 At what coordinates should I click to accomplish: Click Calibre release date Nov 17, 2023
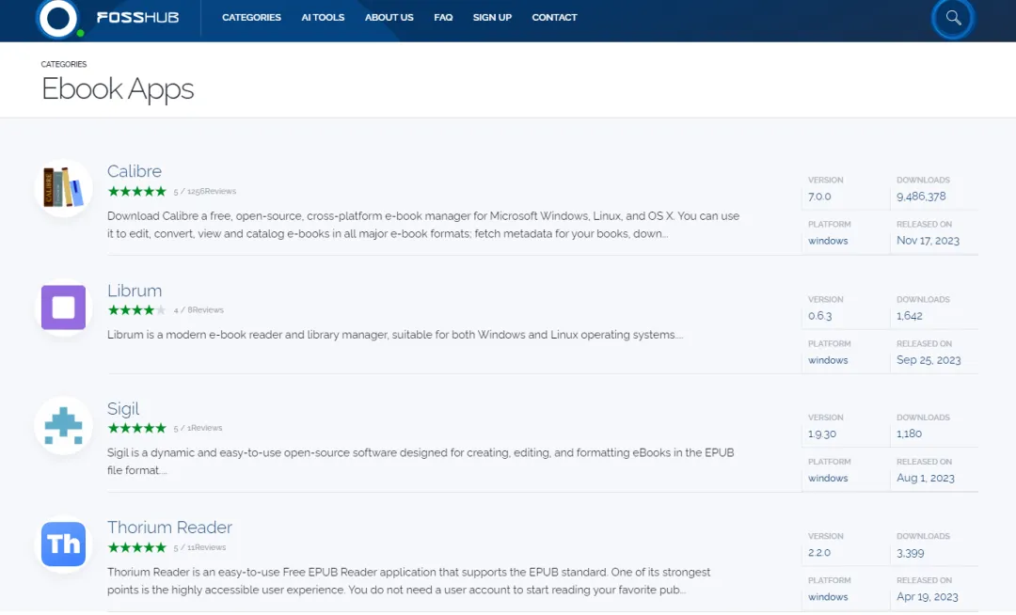[928, 241]
